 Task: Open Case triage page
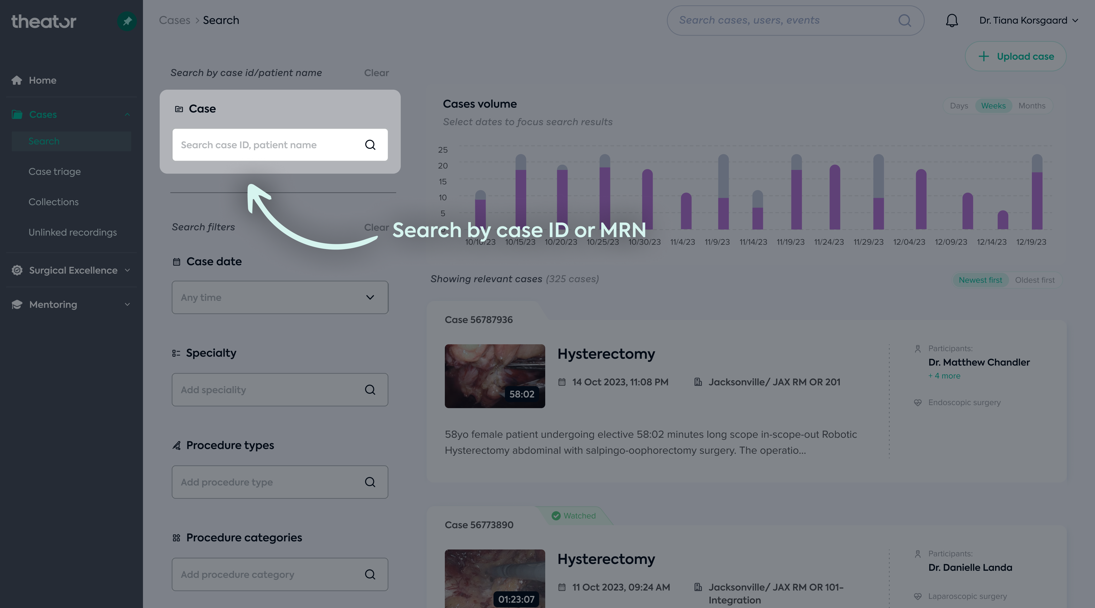pyautogui.click(x=54, y=172)
